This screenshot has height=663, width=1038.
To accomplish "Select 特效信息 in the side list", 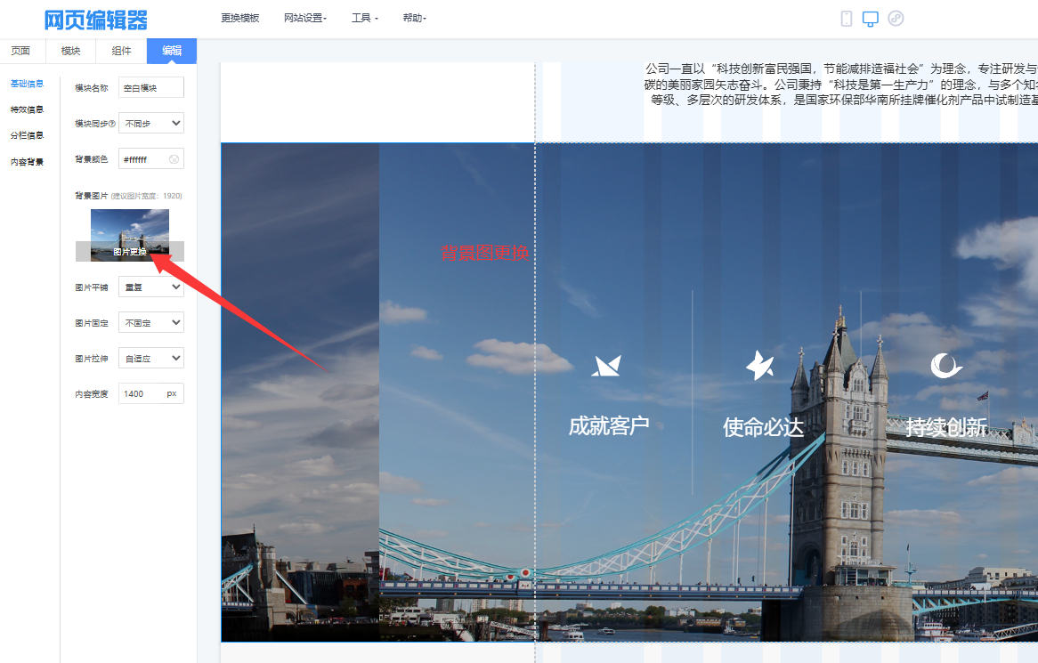I will [27, 109].
